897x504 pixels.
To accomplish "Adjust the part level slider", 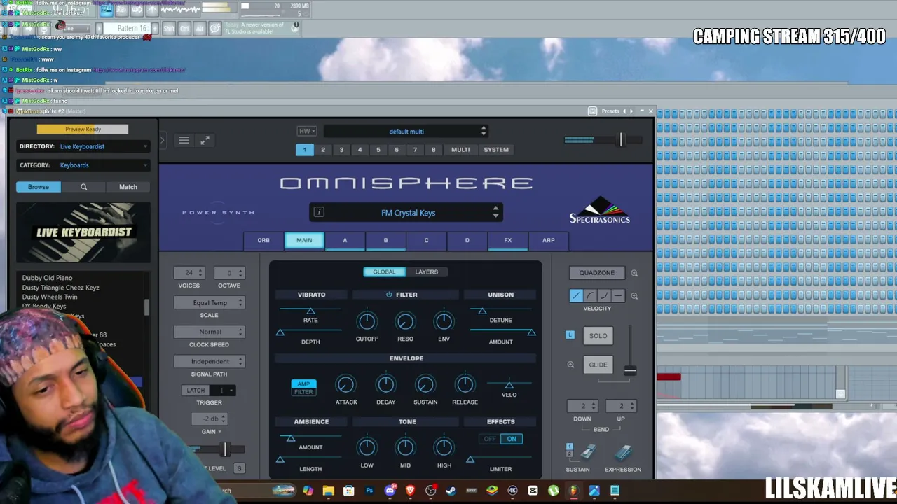I will point(225,449).
